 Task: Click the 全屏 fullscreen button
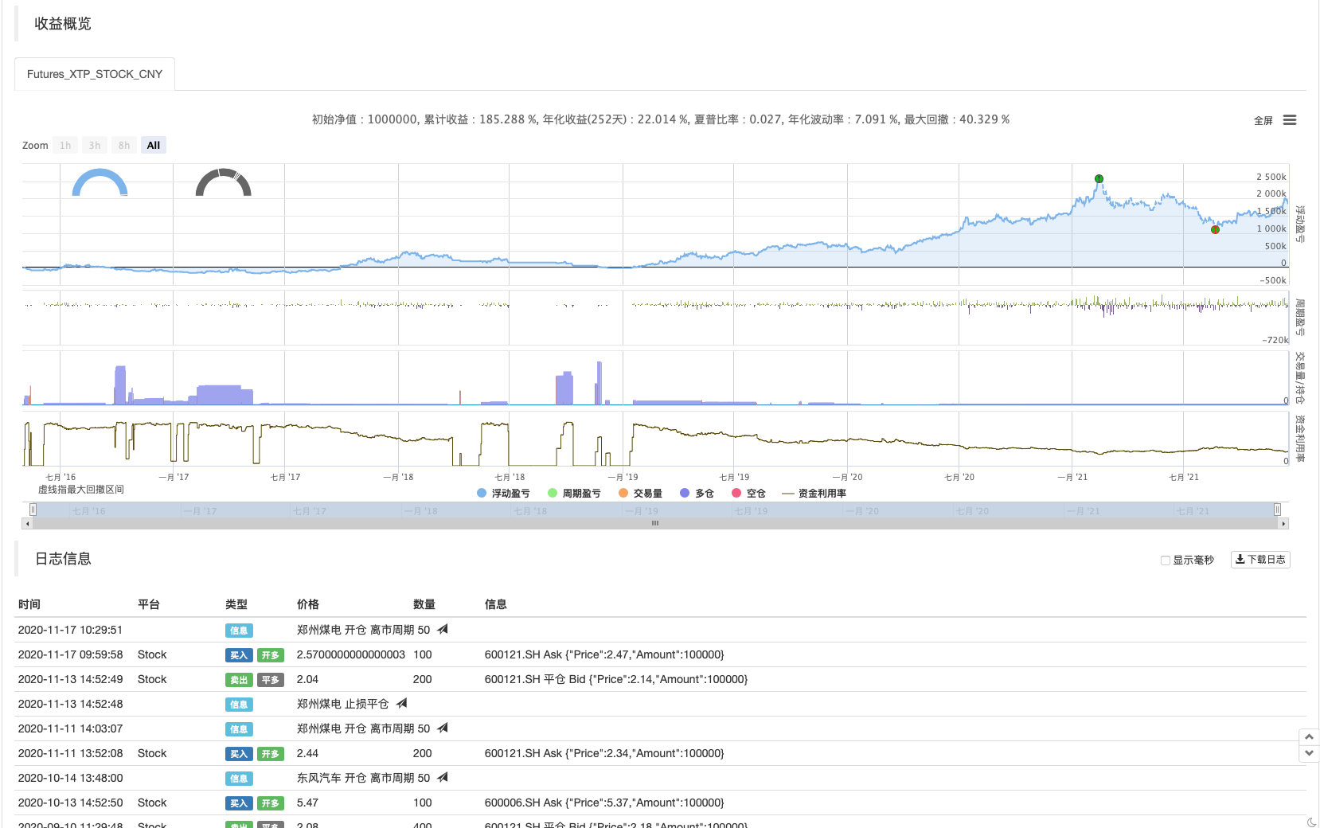[x=1263, y=121]
